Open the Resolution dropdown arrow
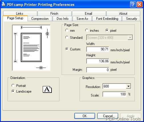This screenshot has height=122, width=144. click(x=129, y=86)
